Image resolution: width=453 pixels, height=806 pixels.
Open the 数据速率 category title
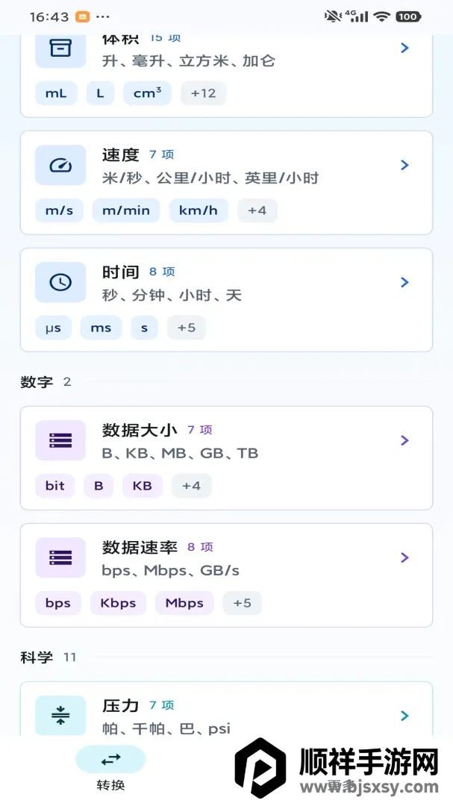pyautogui.click(x=140, y=548)
